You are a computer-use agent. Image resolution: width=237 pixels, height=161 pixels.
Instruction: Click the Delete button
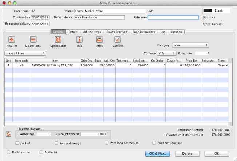(186, 153)
